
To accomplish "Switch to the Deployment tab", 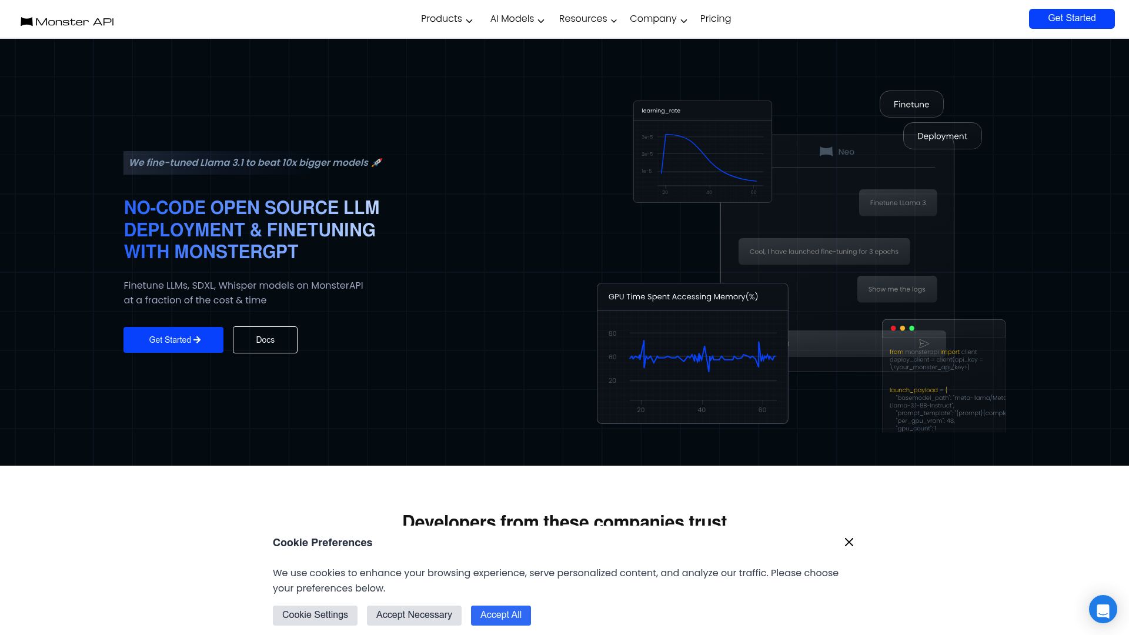I will (941, 136).
